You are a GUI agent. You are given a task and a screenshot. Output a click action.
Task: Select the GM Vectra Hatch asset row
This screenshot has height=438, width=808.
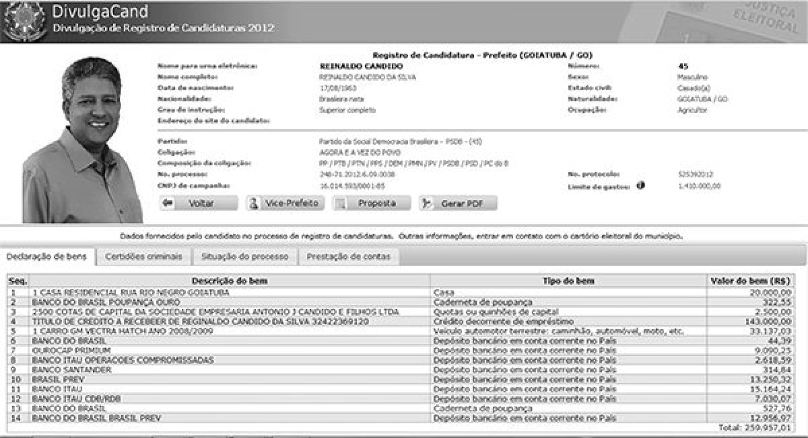click(x=123, y=331)
